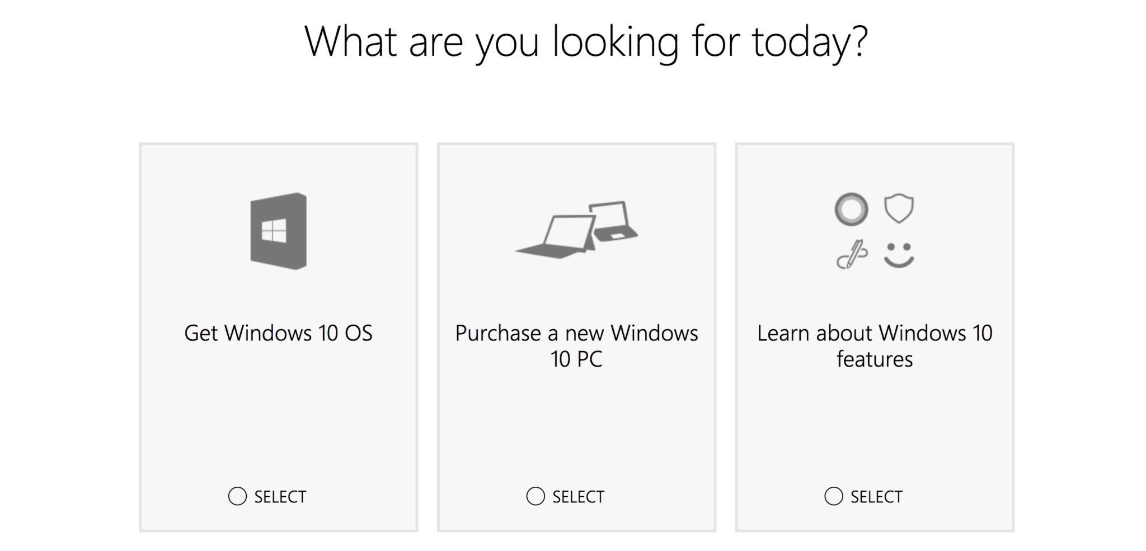
Task: Click SELECT label under Get Windows 10 OS
Action: (280, 497)
